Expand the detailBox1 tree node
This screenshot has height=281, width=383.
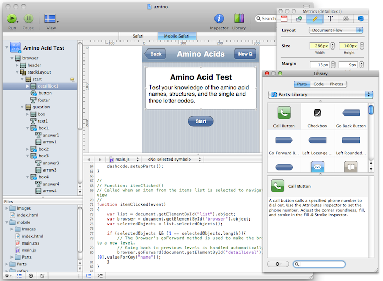coord(27,86)
